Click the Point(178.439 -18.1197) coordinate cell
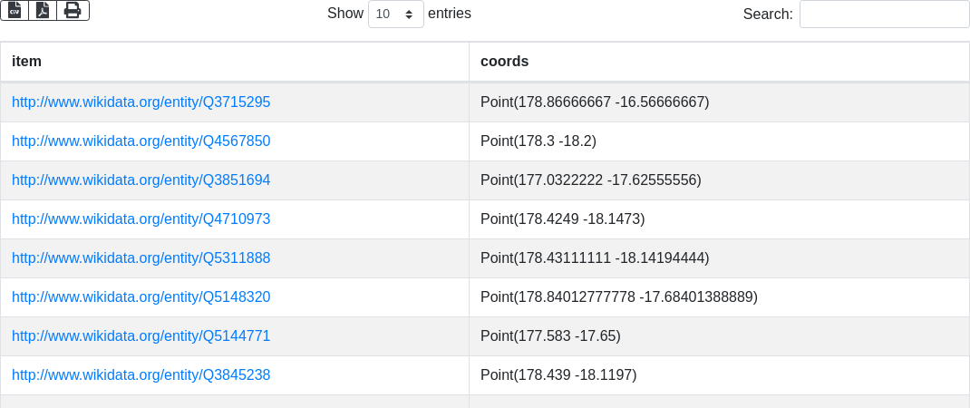 click(x=558, y=375)
